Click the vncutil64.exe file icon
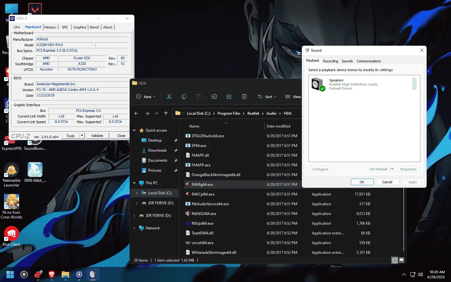This screenshot has width=451, height=282. [x=188, y=243]
